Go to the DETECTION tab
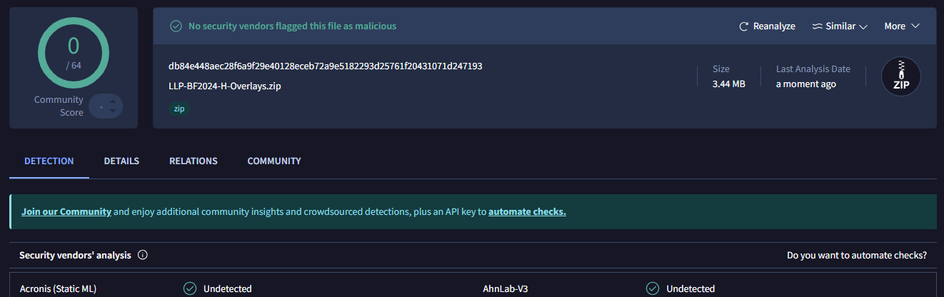 49,161
